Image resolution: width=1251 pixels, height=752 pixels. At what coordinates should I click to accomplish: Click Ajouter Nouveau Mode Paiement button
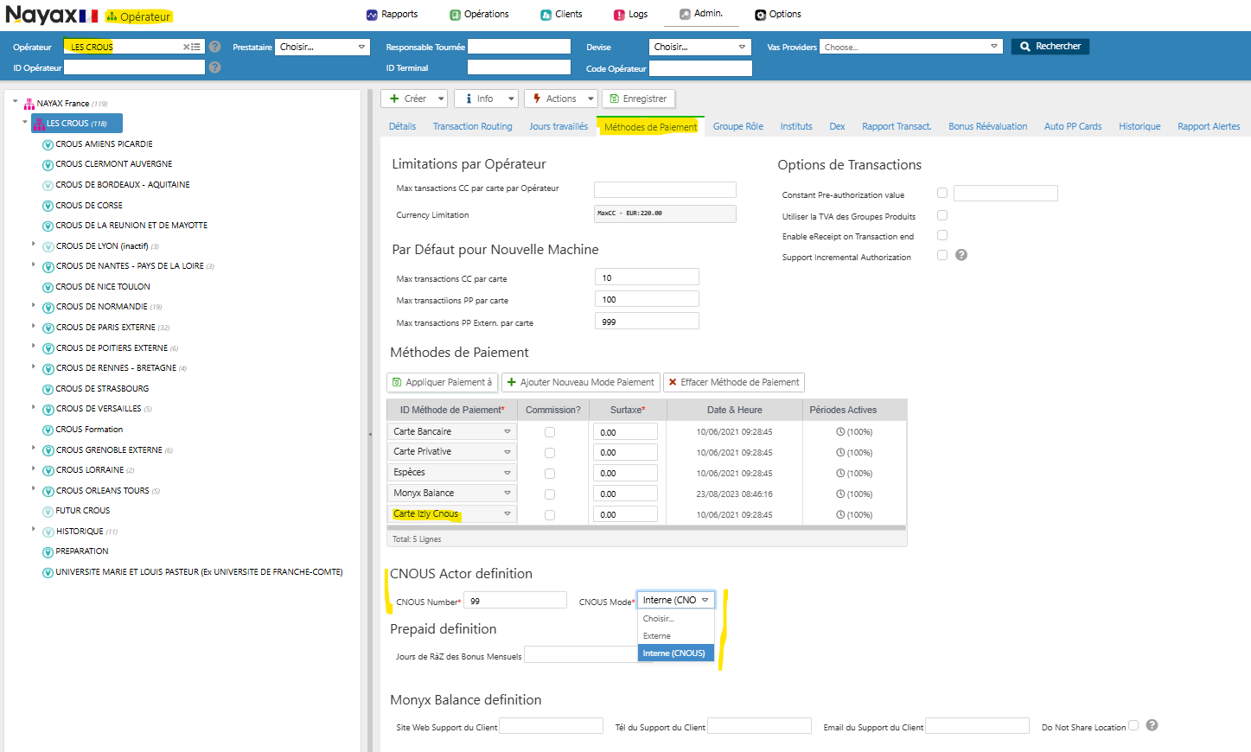coord(581,382)
